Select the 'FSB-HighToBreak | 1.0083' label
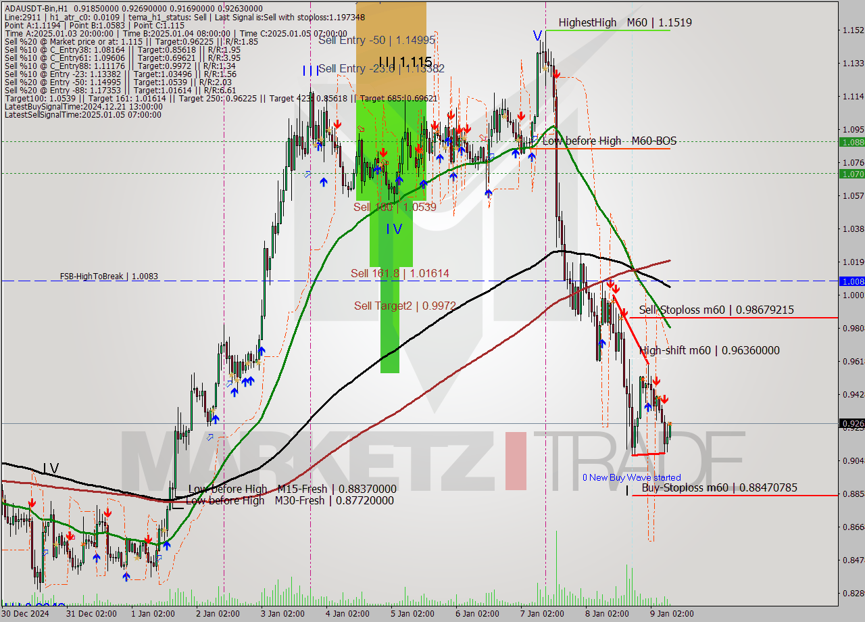Viewport: 865px width, 622px height. coord(109,277)
